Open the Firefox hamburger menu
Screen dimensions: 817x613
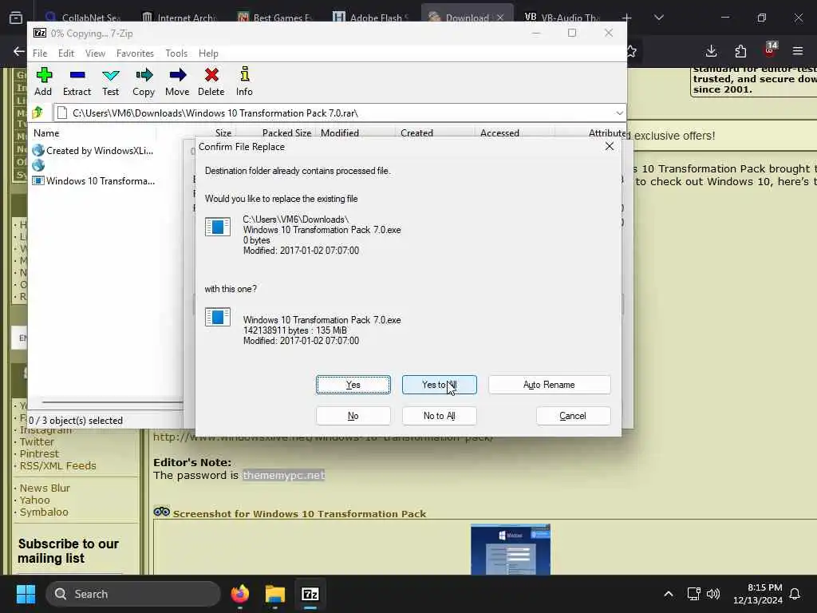coord(798,51)
